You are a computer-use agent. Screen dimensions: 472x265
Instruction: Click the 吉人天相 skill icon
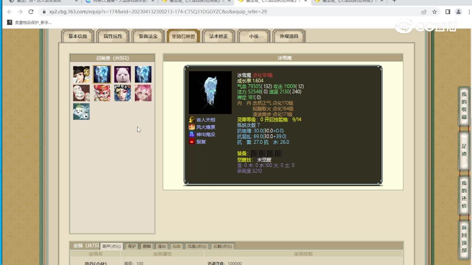192,120
